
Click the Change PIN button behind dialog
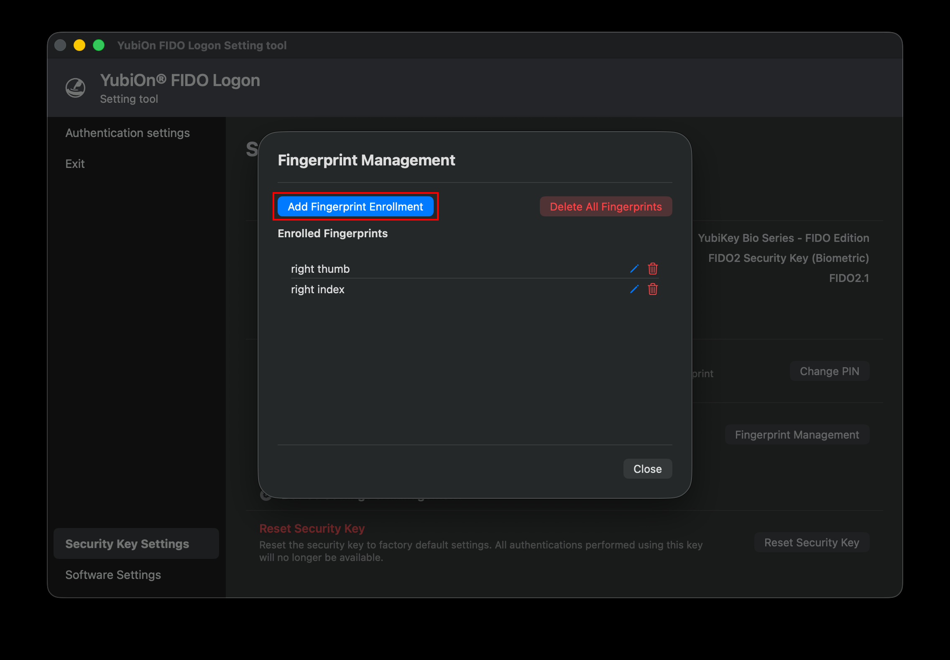(x=829, y=371)
